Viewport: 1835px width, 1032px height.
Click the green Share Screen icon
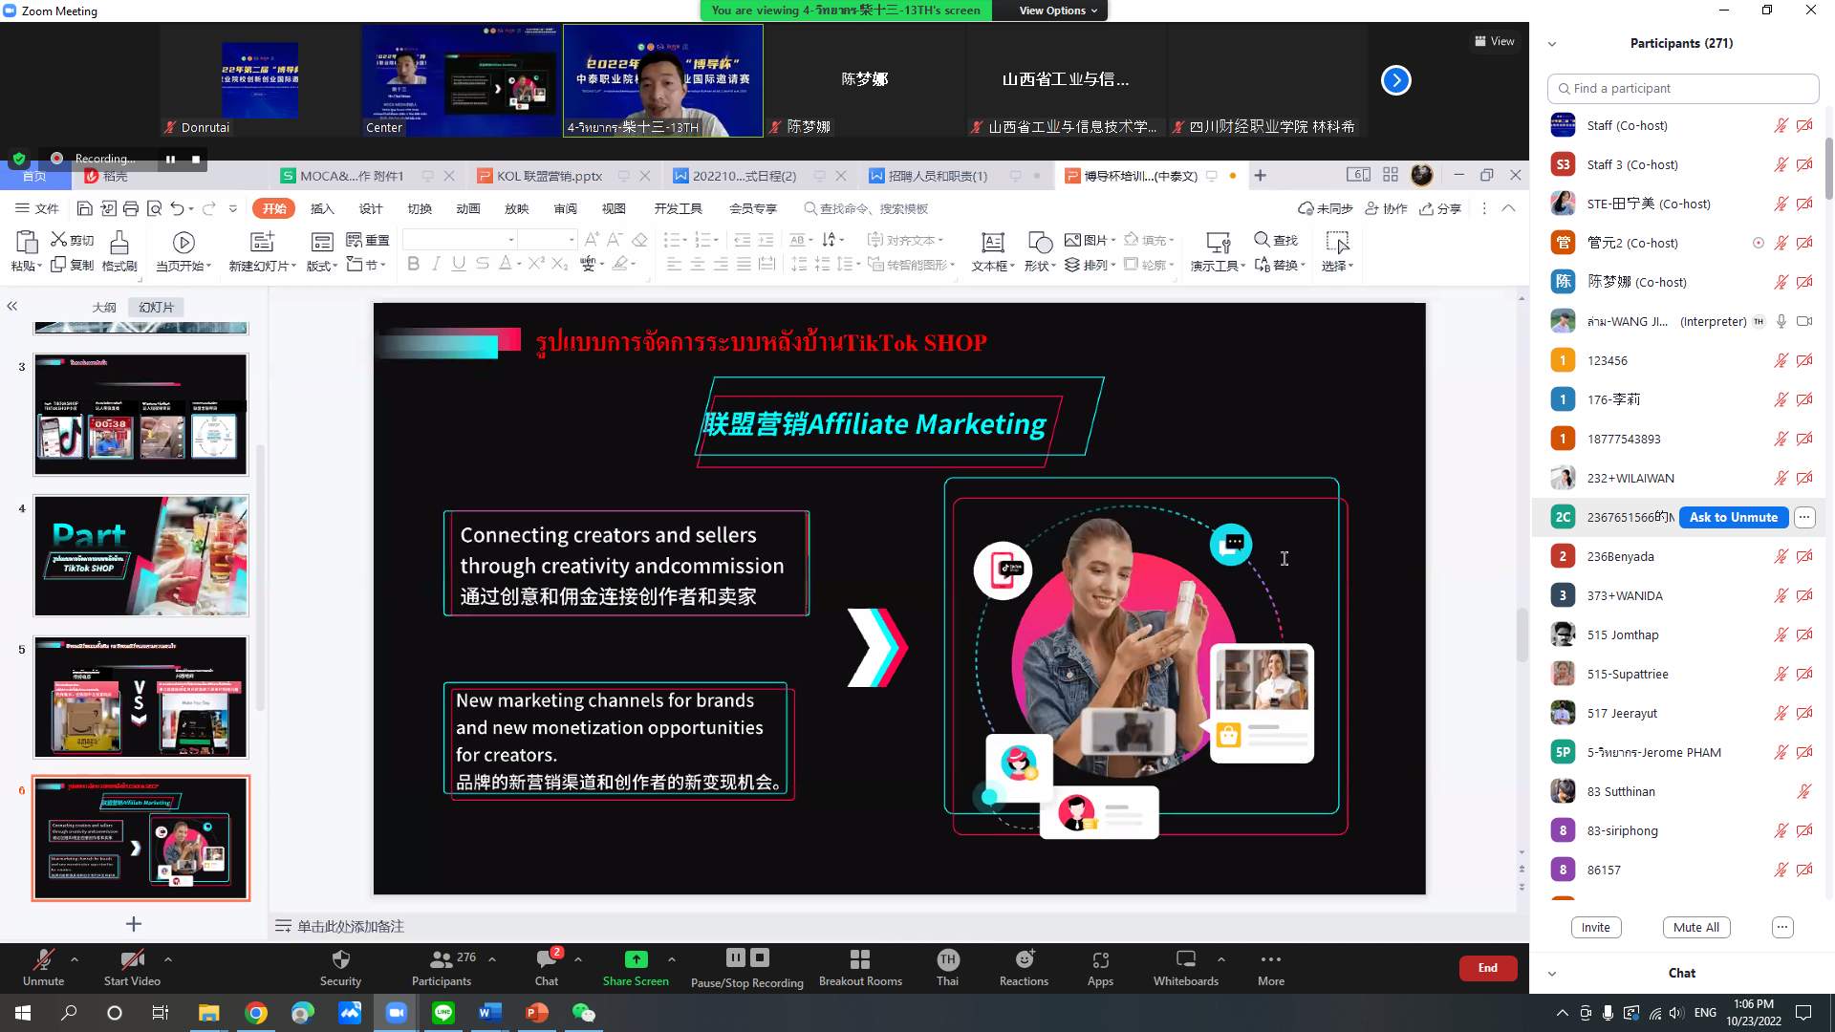pyautogui.click(x=636, y=959)
